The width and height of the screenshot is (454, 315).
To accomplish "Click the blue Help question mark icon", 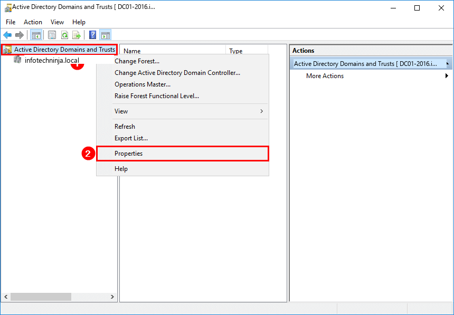I will point(93,35).
